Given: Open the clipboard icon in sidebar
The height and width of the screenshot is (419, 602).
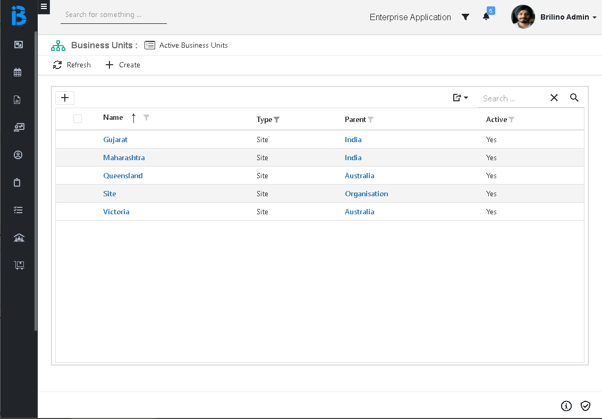Looking at the screenshot, I should (x=17, y=182).
